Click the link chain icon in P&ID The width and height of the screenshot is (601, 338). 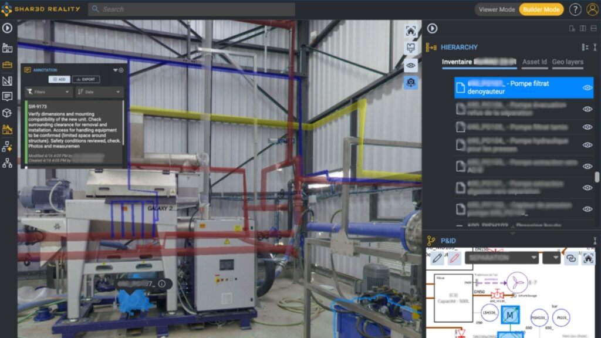[x=570, y=258]
